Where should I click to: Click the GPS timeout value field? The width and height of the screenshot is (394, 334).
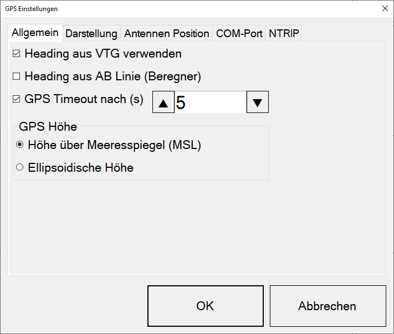pos(209,102)
